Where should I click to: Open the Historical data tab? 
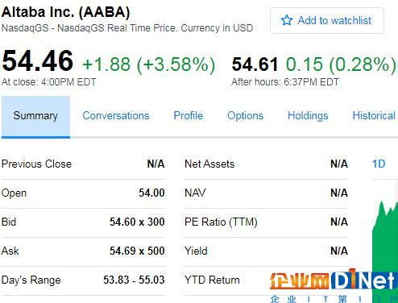tap(374, 116)
